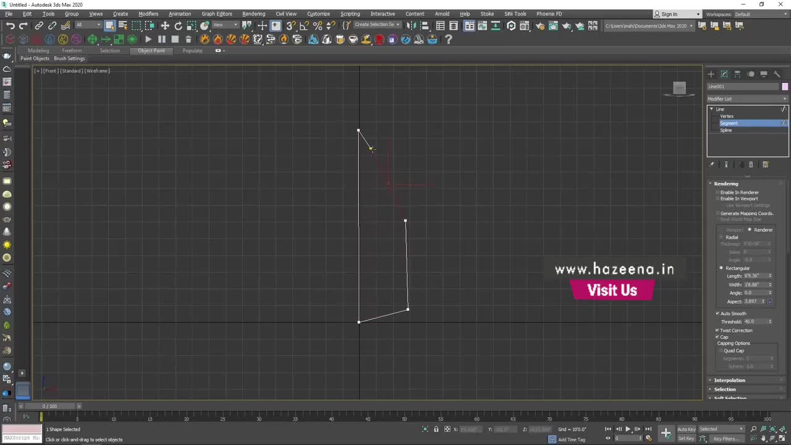Toggle the Percent Snap button
Screen dimensions: 791x445
pos(318,25)
